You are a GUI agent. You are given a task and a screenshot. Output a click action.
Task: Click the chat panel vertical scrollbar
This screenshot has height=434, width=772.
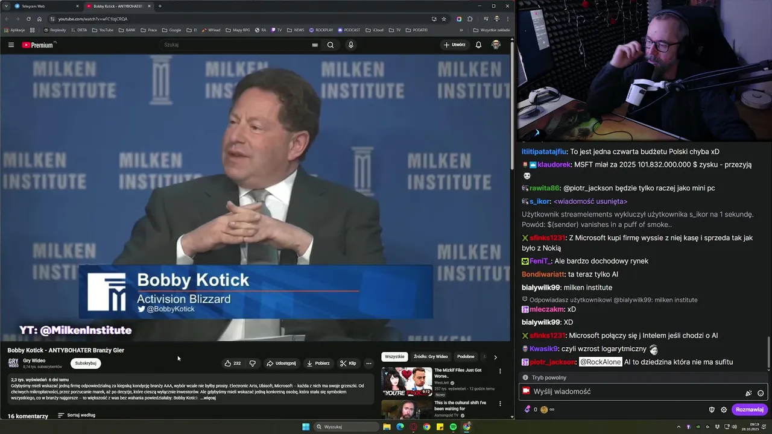click(768, 353)
